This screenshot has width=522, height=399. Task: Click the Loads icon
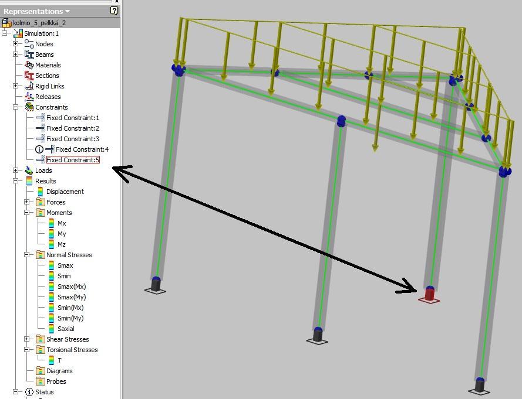coord(29,170)
